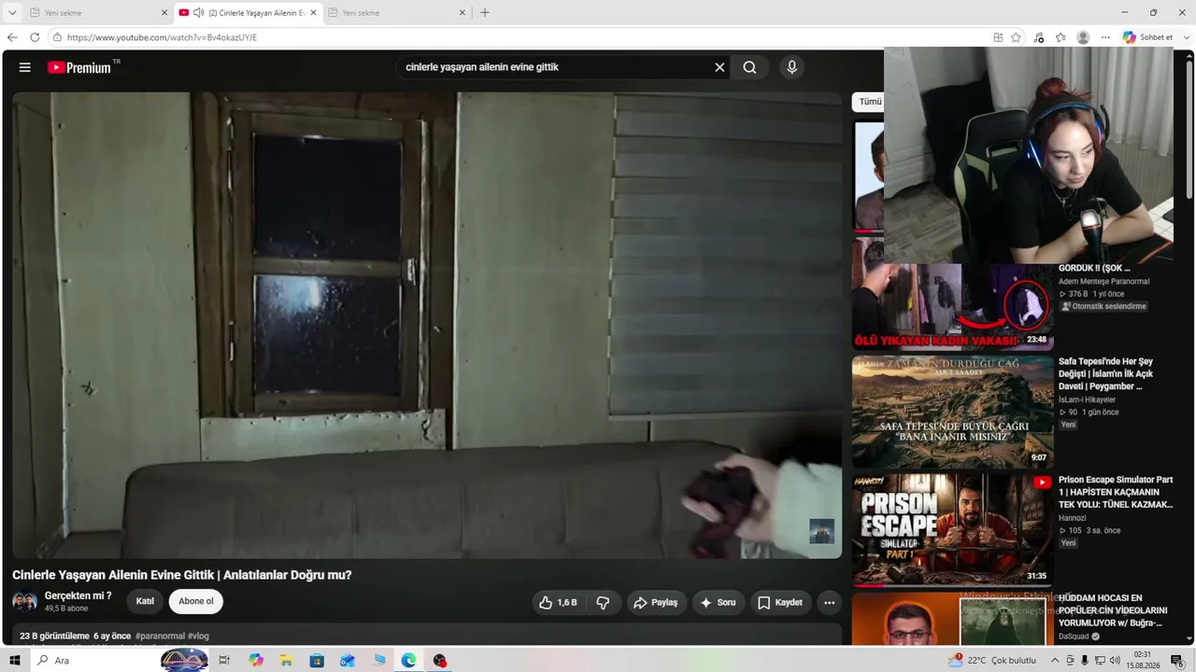Open Task View on the taskbar
1196x672 pixels.
(224, 661)
